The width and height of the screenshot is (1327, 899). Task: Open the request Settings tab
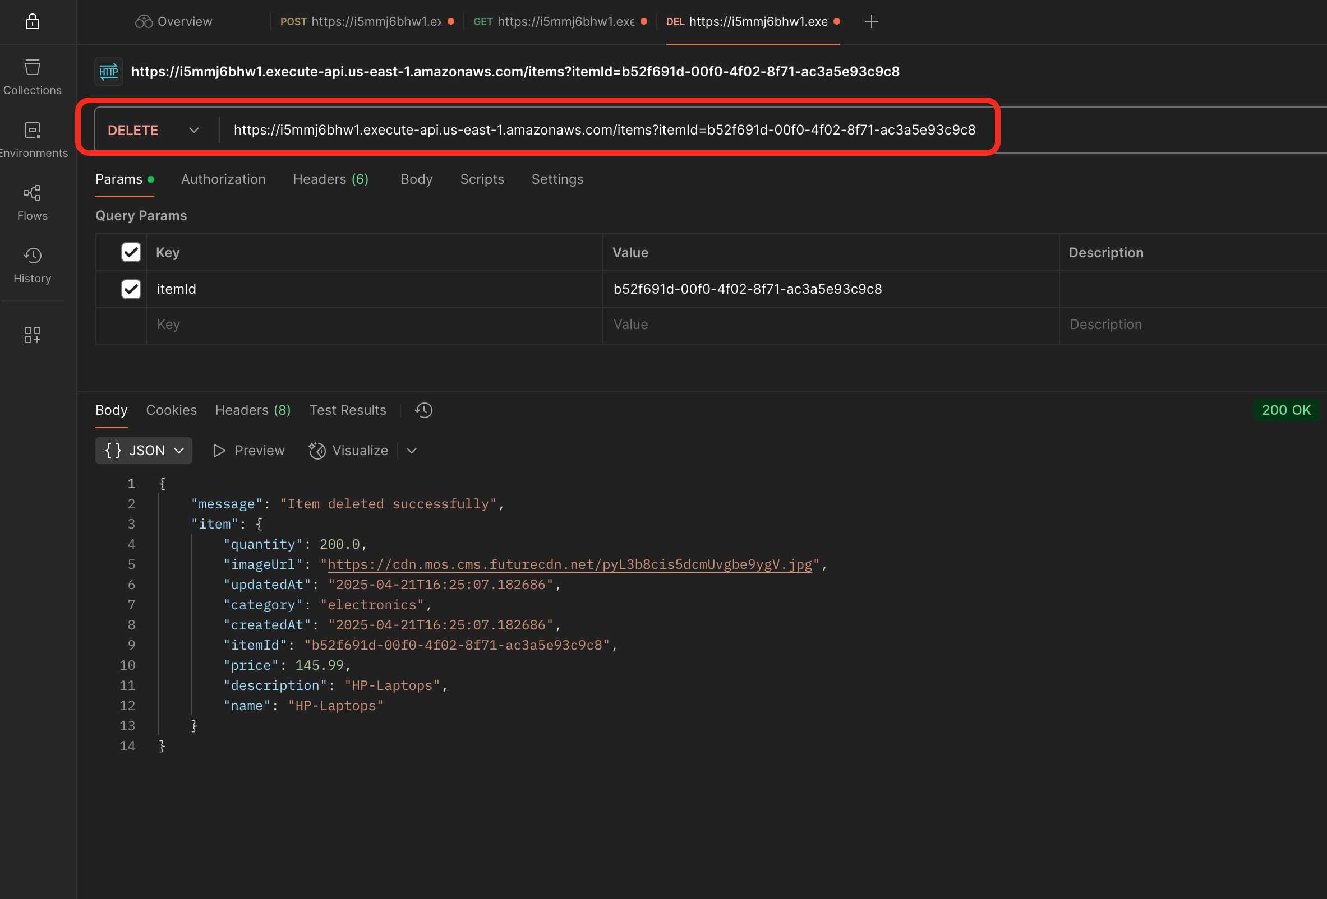(x=557, y=179)
